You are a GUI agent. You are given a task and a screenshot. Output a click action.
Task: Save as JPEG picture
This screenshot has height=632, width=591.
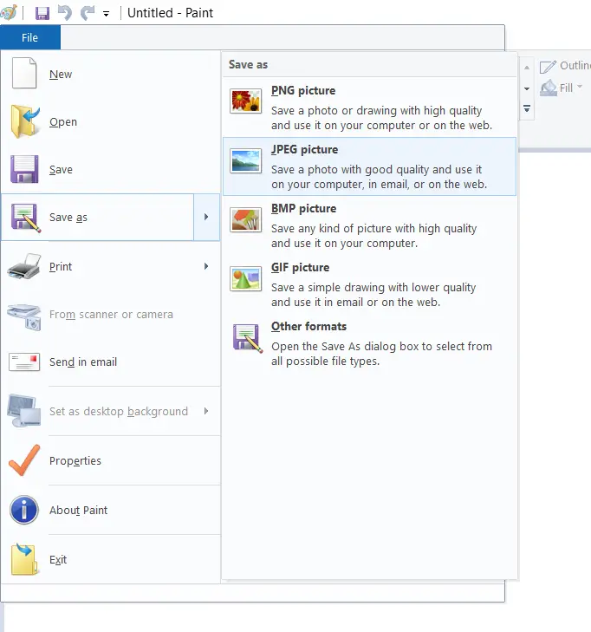(369, 166)
